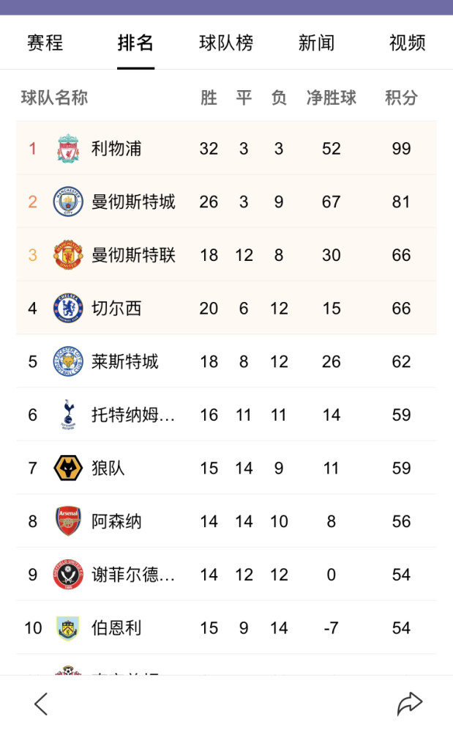This screenshot has height=733, width=453.
Task: Tap the Leicester City club crest
Action: coord(68,361)
